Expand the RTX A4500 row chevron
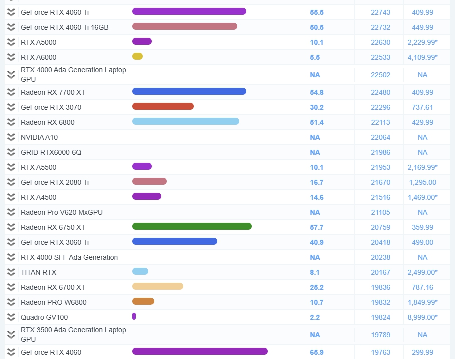The height and width of the screenshot is (359, 455). click(x=11, y=198)
